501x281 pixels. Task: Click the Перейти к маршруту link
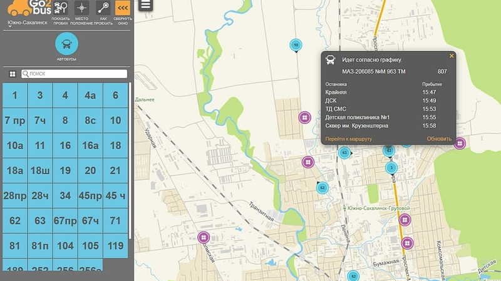coord(349,139)
